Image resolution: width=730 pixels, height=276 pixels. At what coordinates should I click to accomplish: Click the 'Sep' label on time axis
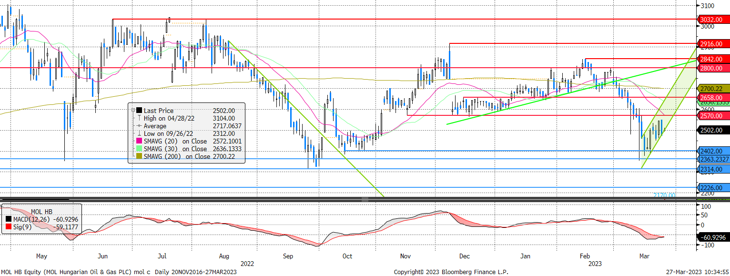click(x=288, y=256)
